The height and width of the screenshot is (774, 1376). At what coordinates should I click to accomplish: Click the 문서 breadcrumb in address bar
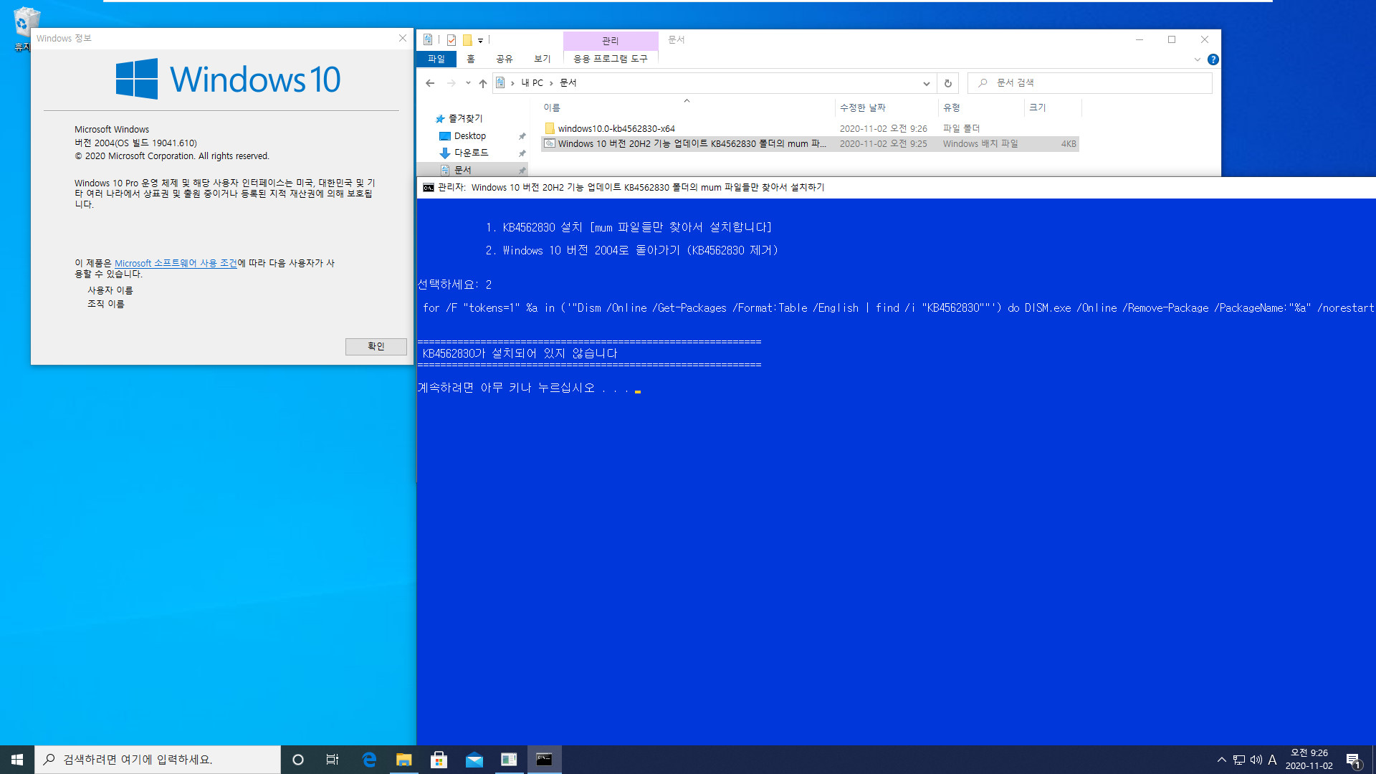[x=568, y=83]
